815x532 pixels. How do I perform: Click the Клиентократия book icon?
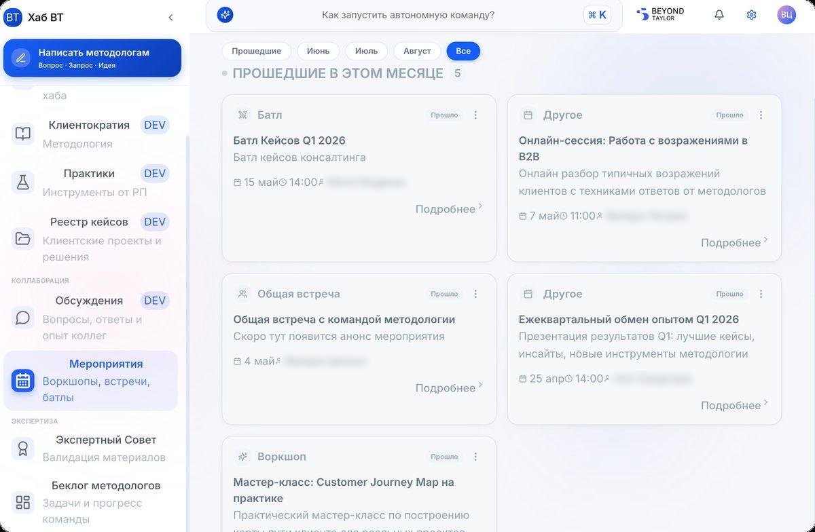pyautogui.click(x=23, y=134)
